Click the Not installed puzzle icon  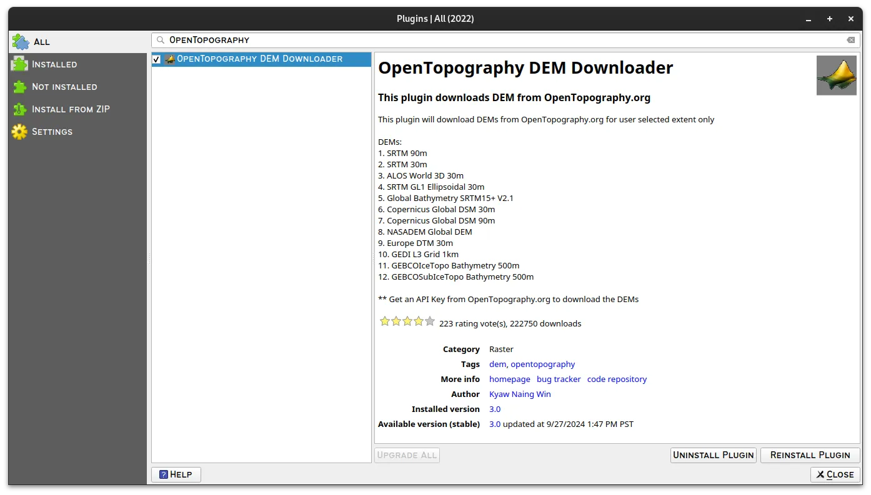coord(19,87)
